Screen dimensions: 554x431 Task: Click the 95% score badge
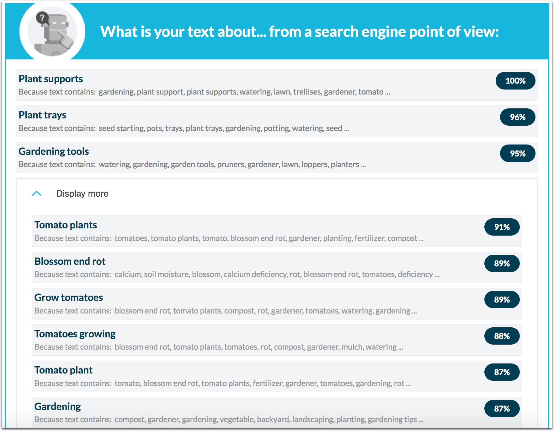click(x=517, y=154)
